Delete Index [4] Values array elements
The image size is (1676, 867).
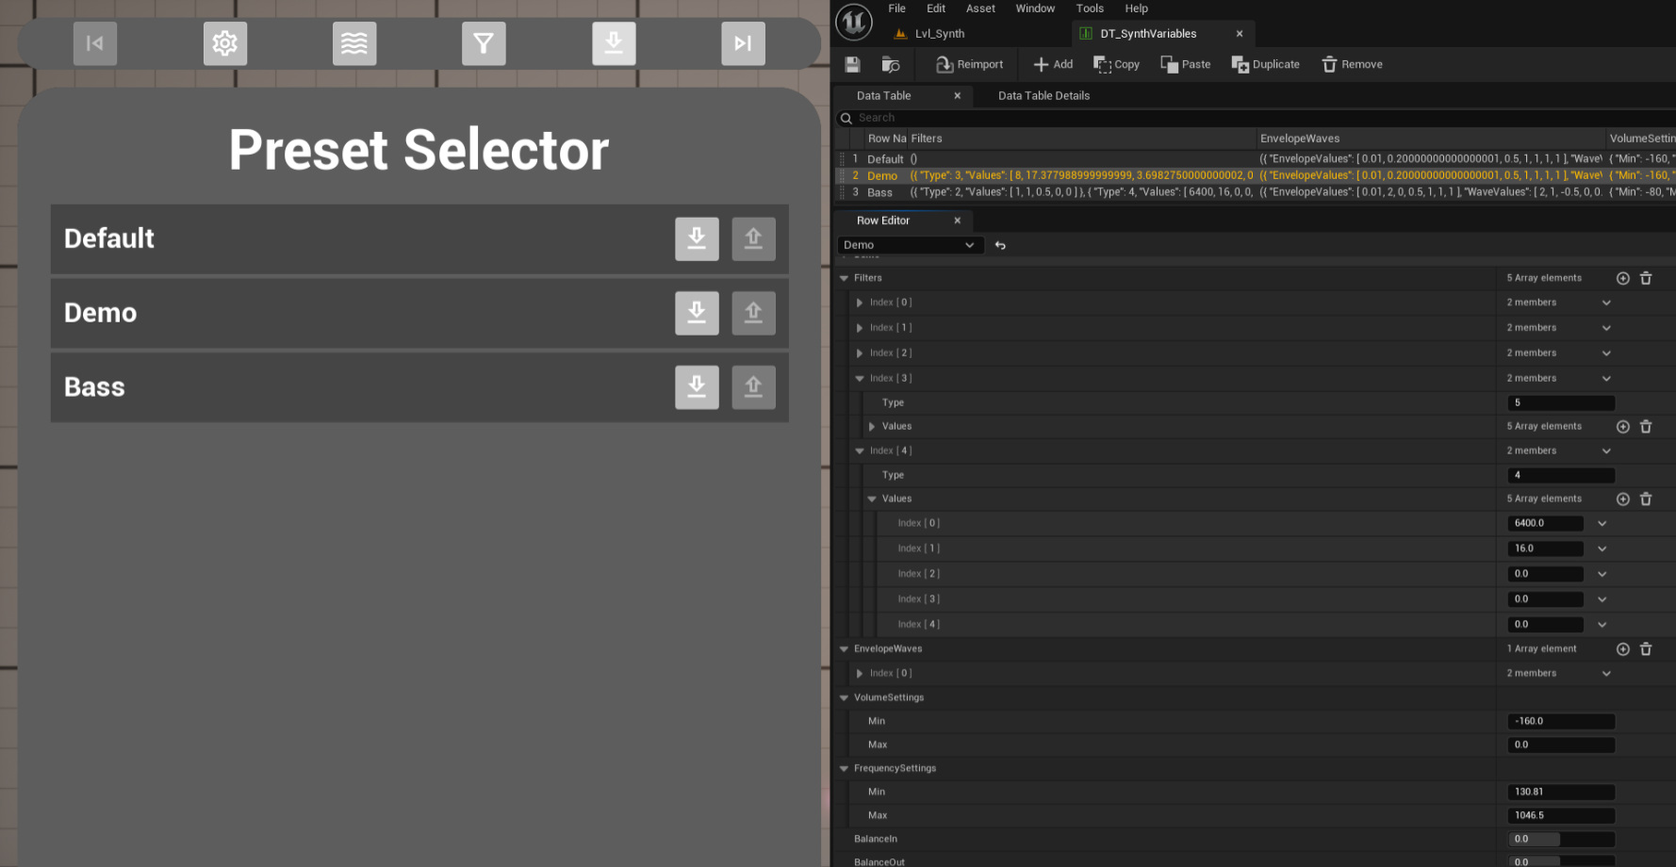pyautogui.click(x=1646, y=499)
